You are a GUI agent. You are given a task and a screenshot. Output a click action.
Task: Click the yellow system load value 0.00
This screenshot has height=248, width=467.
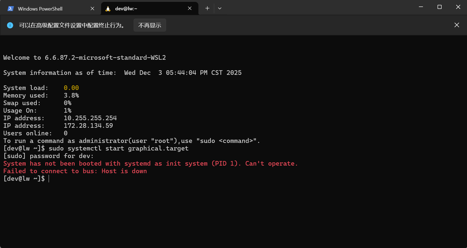coord(71,88)
